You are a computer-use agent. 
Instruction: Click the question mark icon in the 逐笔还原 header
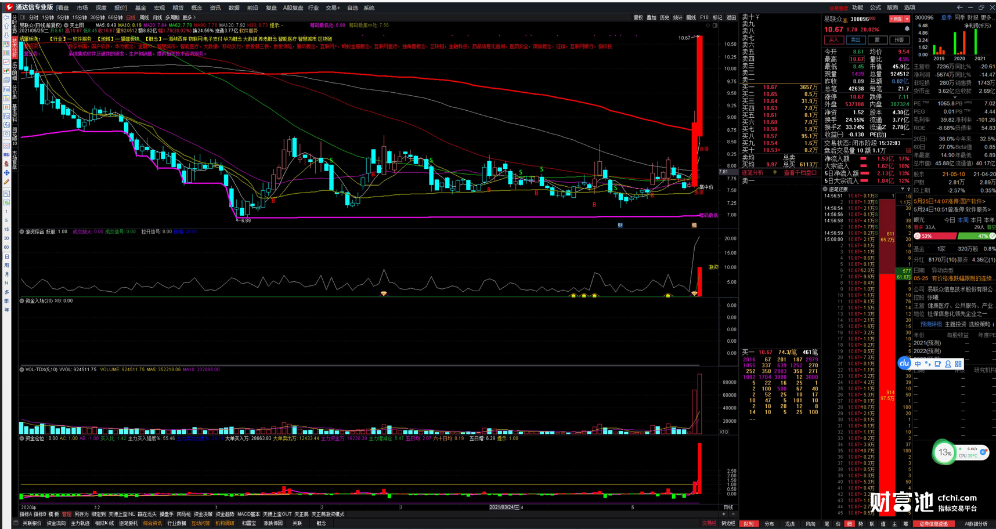(x=908, y=189)
